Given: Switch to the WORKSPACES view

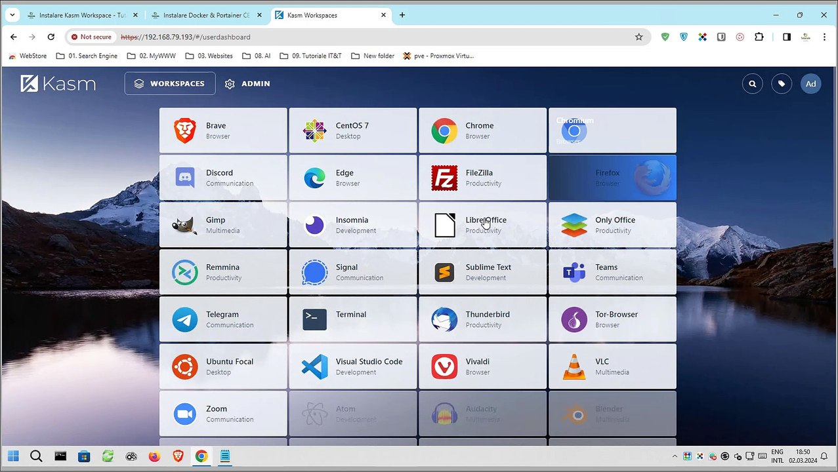Looking at the screenshot, I should tap(170, 83).
